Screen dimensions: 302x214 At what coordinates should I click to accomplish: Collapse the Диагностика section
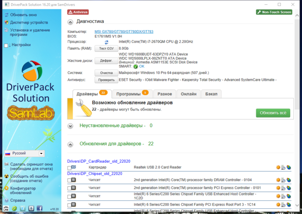point(70,21)
